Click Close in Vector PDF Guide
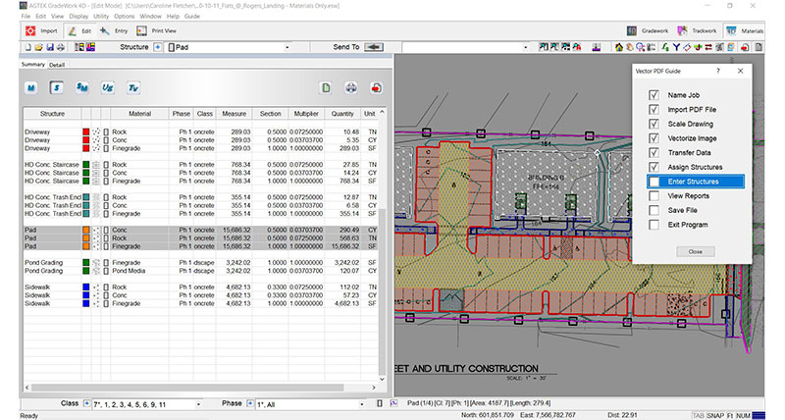This screenshot has height=420, width=785. click(696, 252)
